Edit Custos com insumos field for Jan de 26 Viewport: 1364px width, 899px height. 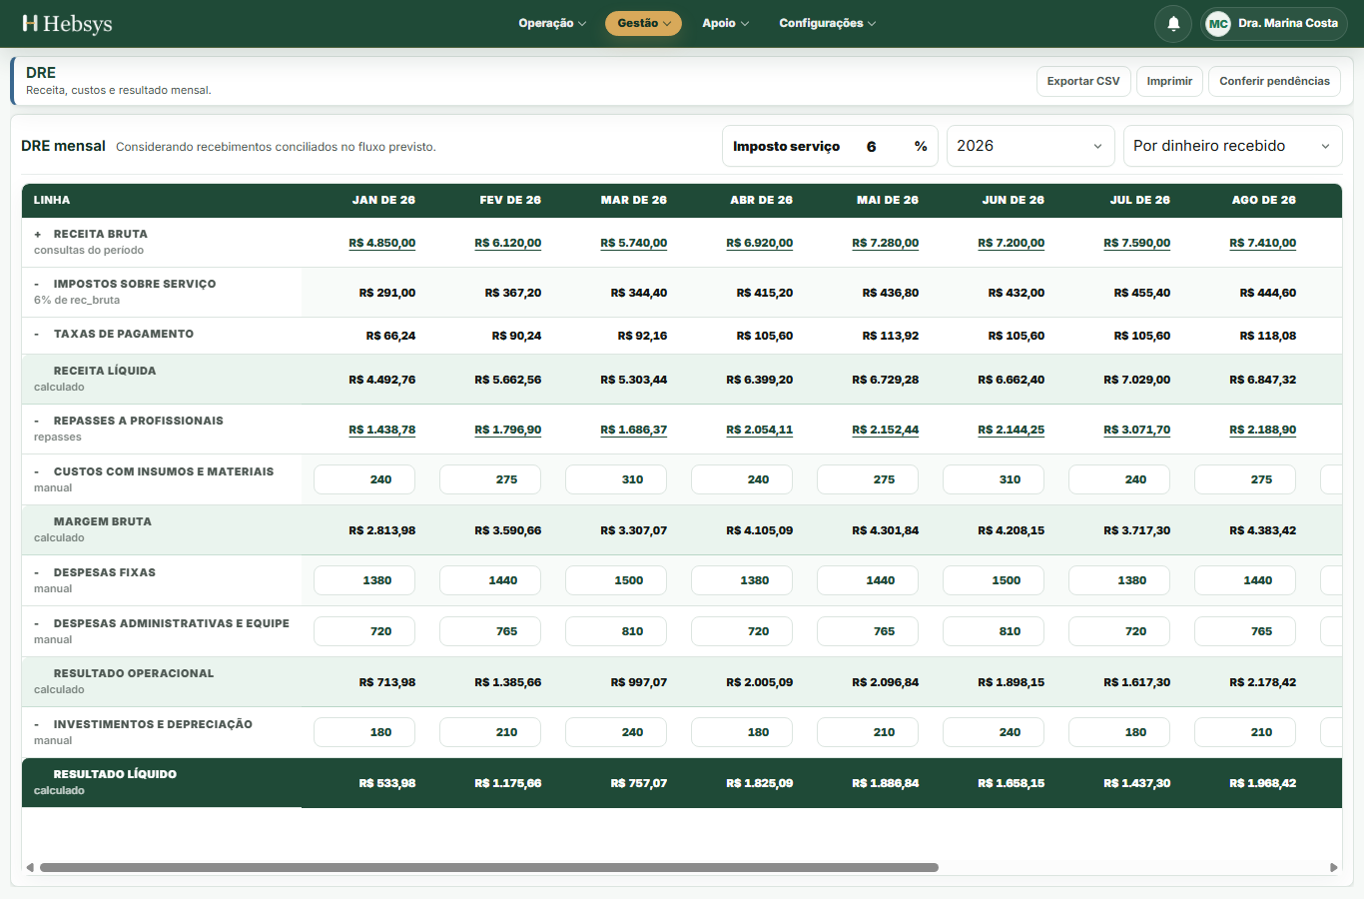click(x=364, y=479)
